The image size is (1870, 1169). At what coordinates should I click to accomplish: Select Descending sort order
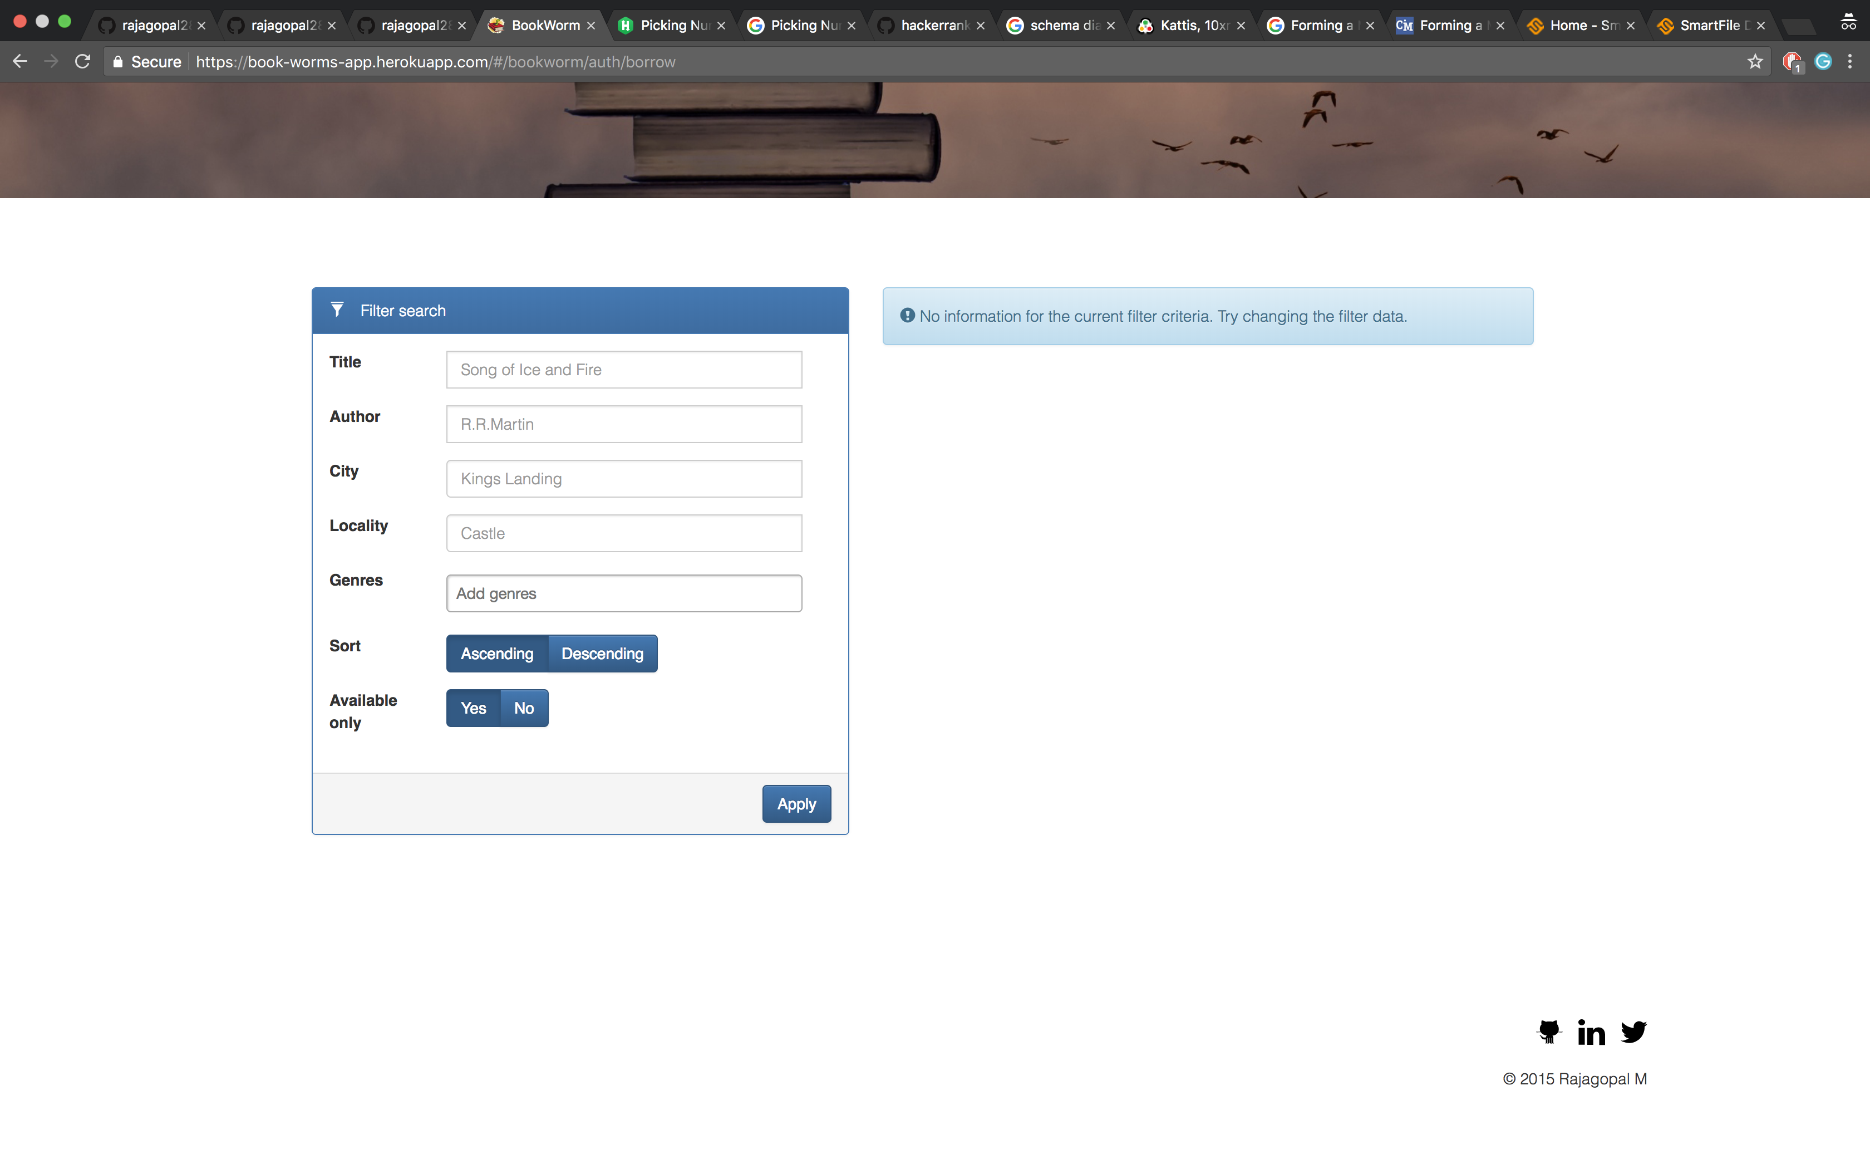pos(602,654)
